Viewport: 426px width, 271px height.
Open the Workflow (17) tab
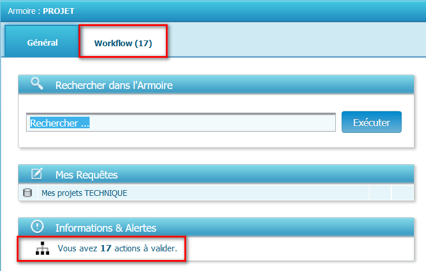coord(123,43)
